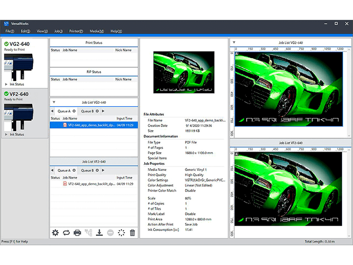Click the PDF icon of the VF2-640 job
Screen dimensions: 353x265
tap(65, 184)
